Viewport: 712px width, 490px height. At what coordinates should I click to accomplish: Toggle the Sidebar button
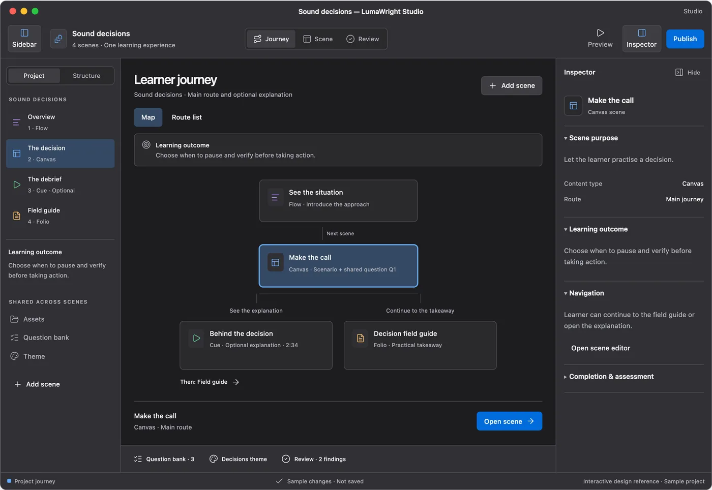[24, 39]
